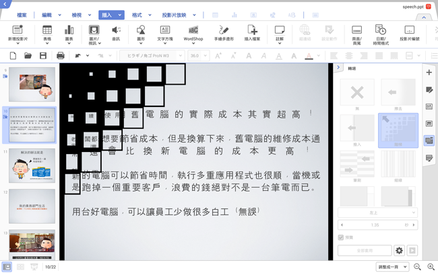The image size is (438, 273).
Task: Zoom in using the magnifier plus
Action: point(431,267)
